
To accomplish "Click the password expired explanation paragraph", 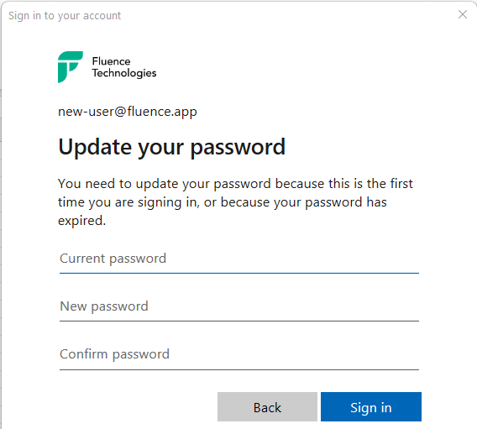I will pos(235,202).
